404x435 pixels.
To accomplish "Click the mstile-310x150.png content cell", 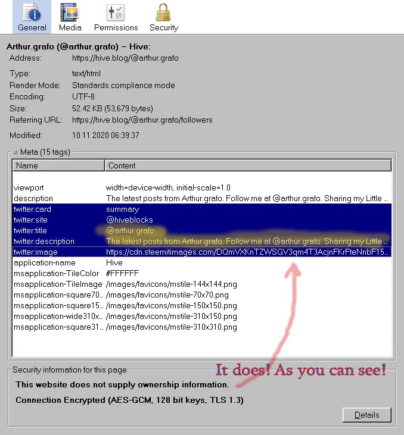I will [x=172, y=316].
